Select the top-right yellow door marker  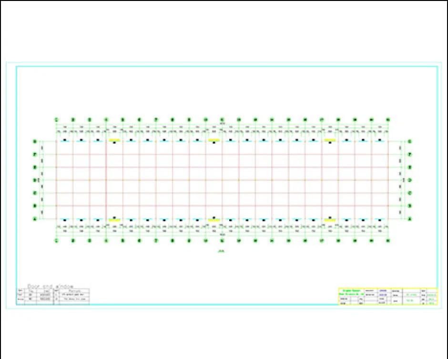(x=330, y=140)
